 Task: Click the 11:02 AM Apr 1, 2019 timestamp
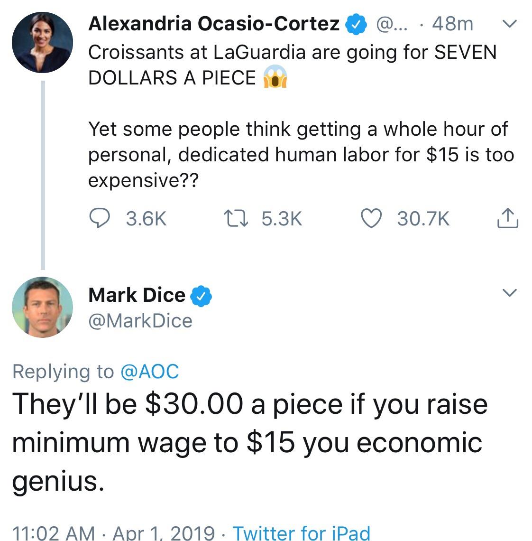[113, 532]
